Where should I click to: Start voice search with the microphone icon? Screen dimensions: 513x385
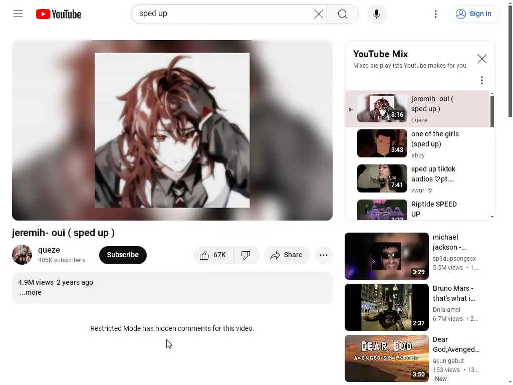[377, 14]
